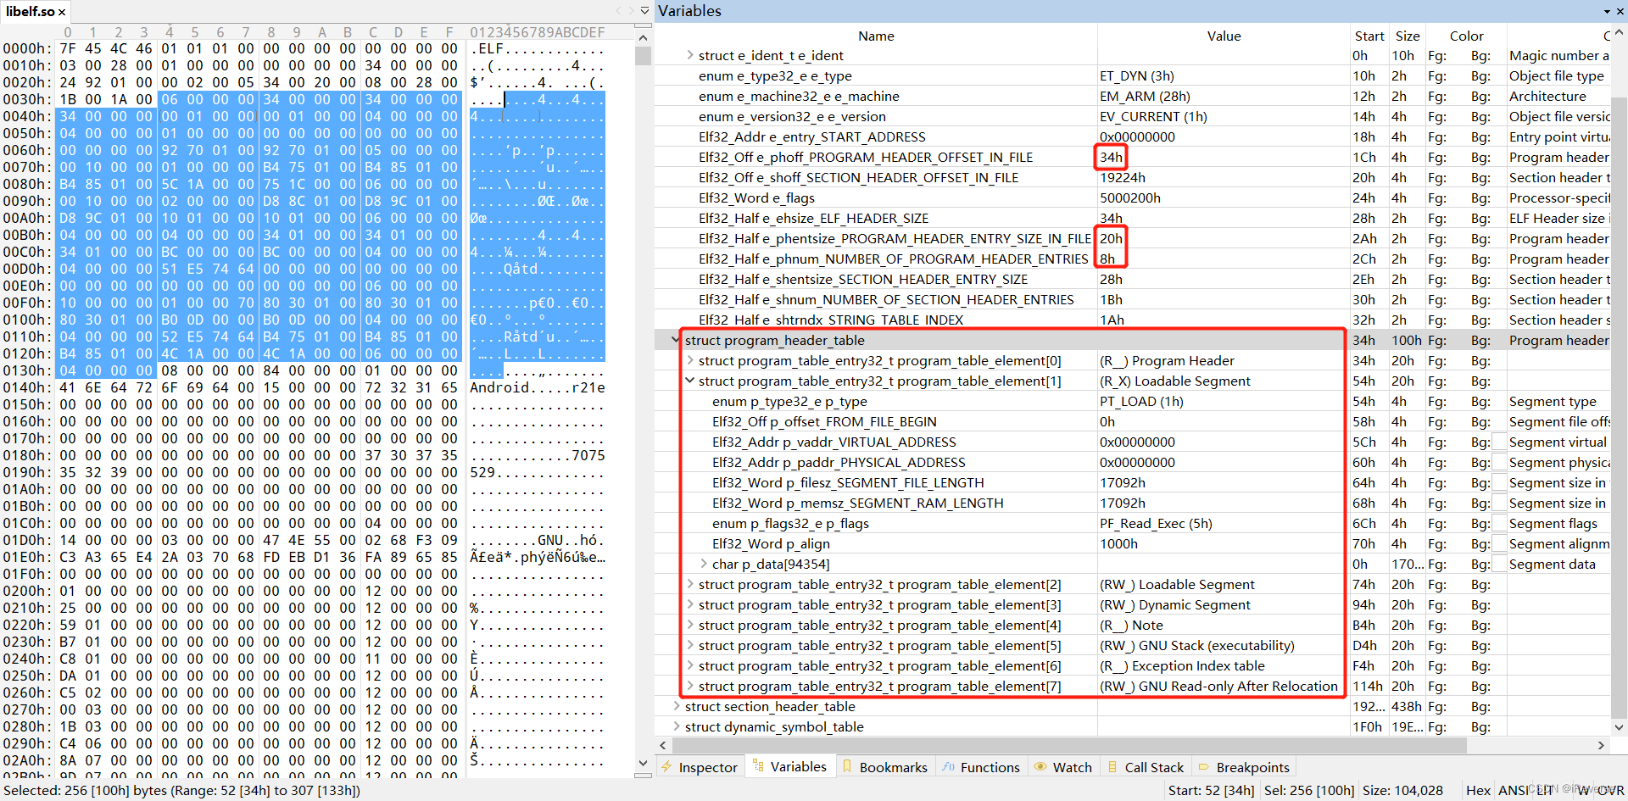Open the file tab list dropdown
Viewport: 1628px width, 801px height.
point(644,11)
